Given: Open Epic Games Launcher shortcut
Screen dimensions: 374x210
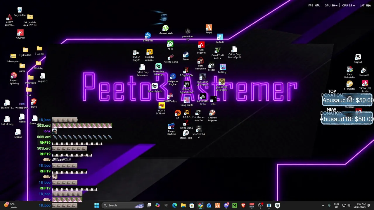Looking at the screenshot, I should [x=198, y=115].
